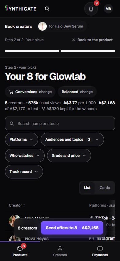Change the Conversions goal
The height and width of the screenshot is (261, 120).
point(45,92)
